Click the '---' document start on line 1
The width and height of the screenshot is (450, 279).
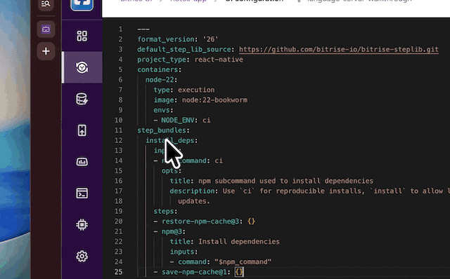[x=143, y=29]
